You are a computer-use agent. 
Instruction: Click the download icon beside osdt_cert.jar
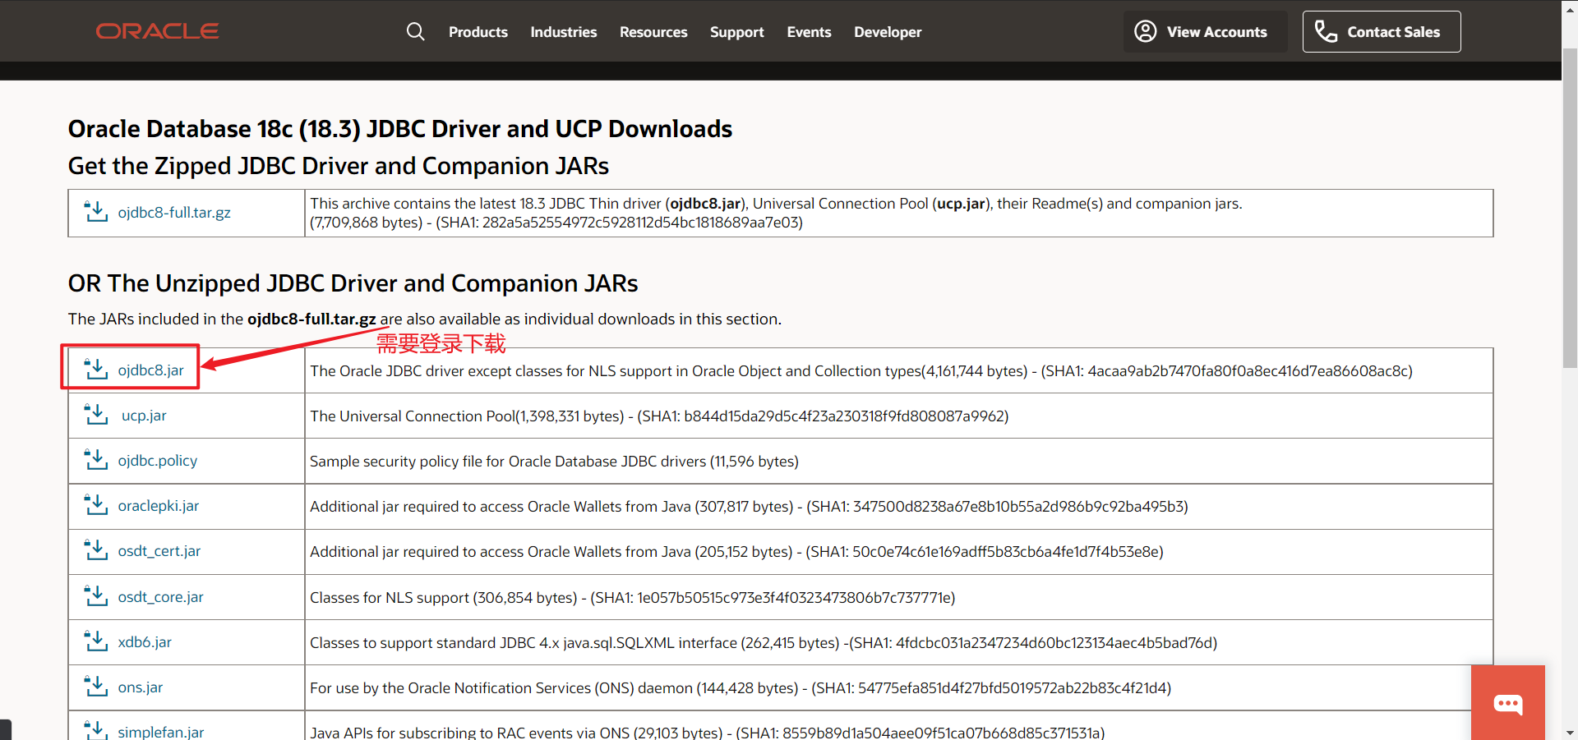click(x=96, y=550)
